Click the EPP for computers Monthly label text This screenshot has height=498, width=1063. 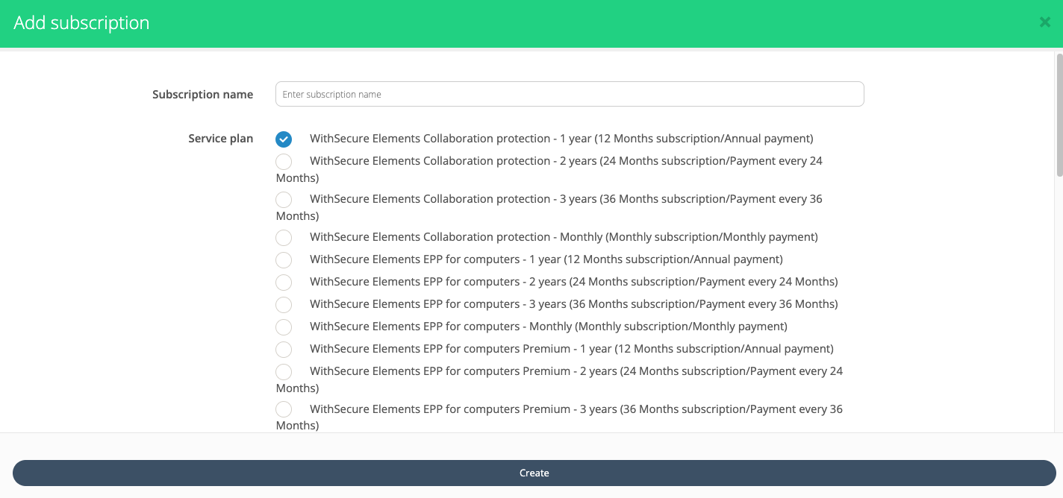(548, 327)
